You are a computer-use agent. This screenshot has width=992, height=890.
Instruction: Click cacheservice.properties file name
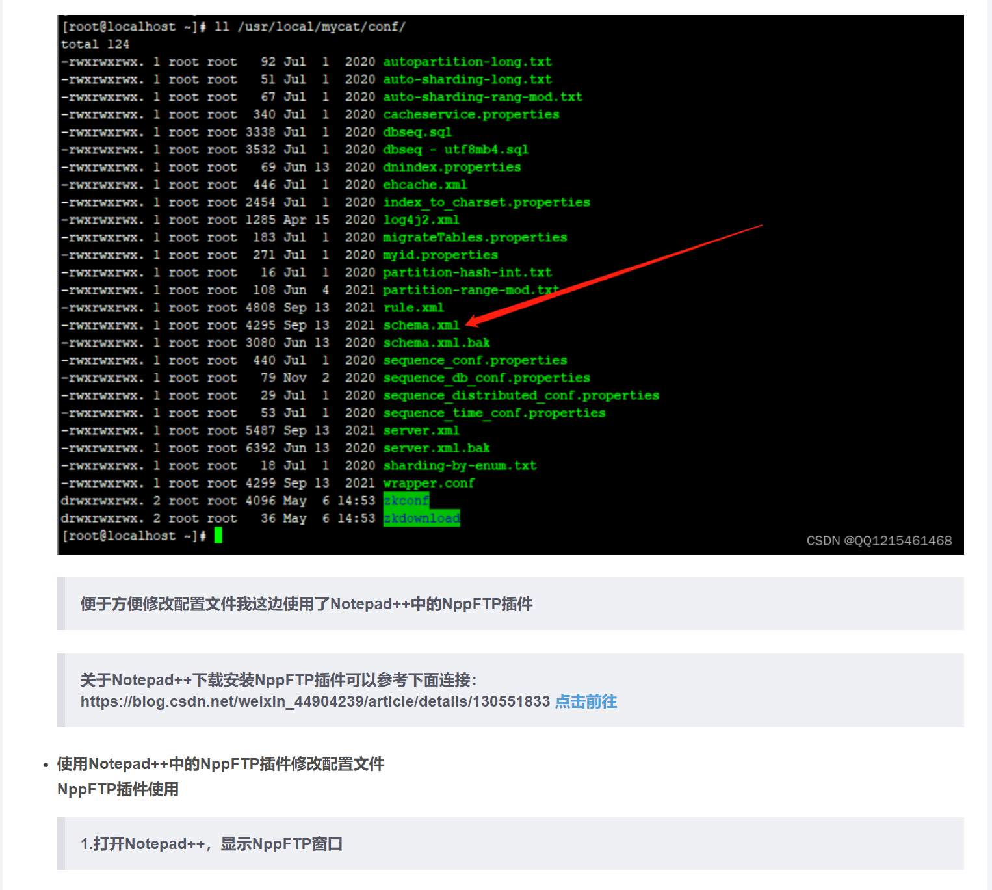471,114
